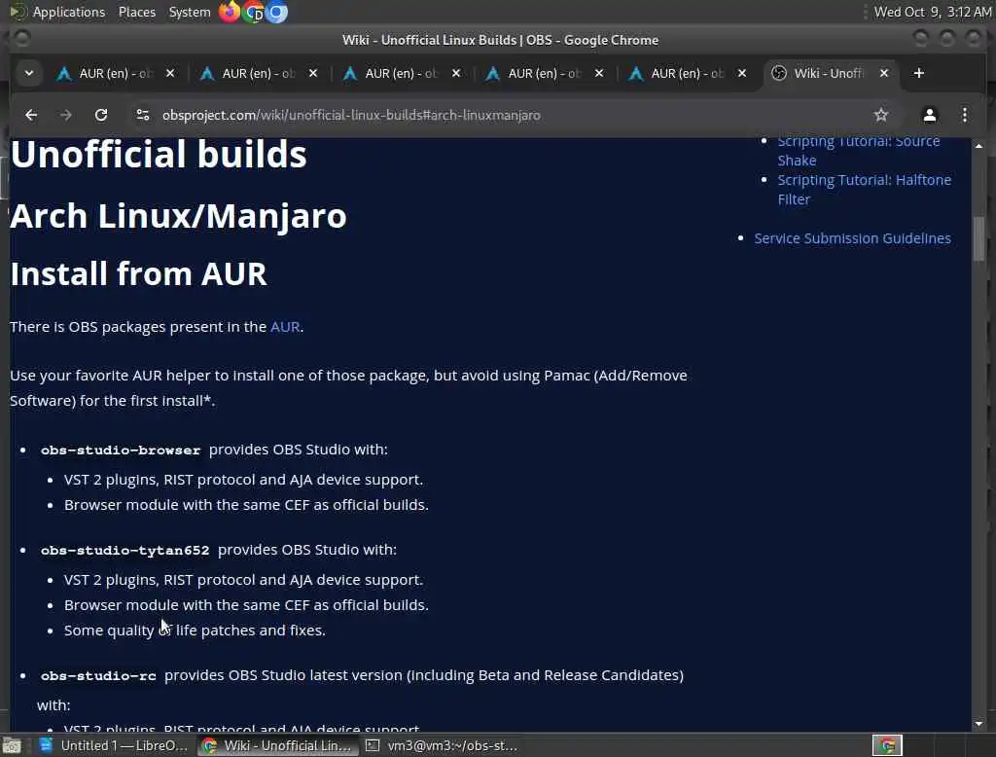
Task: Open a new tab with plus button
Action: tap(918, 73)
